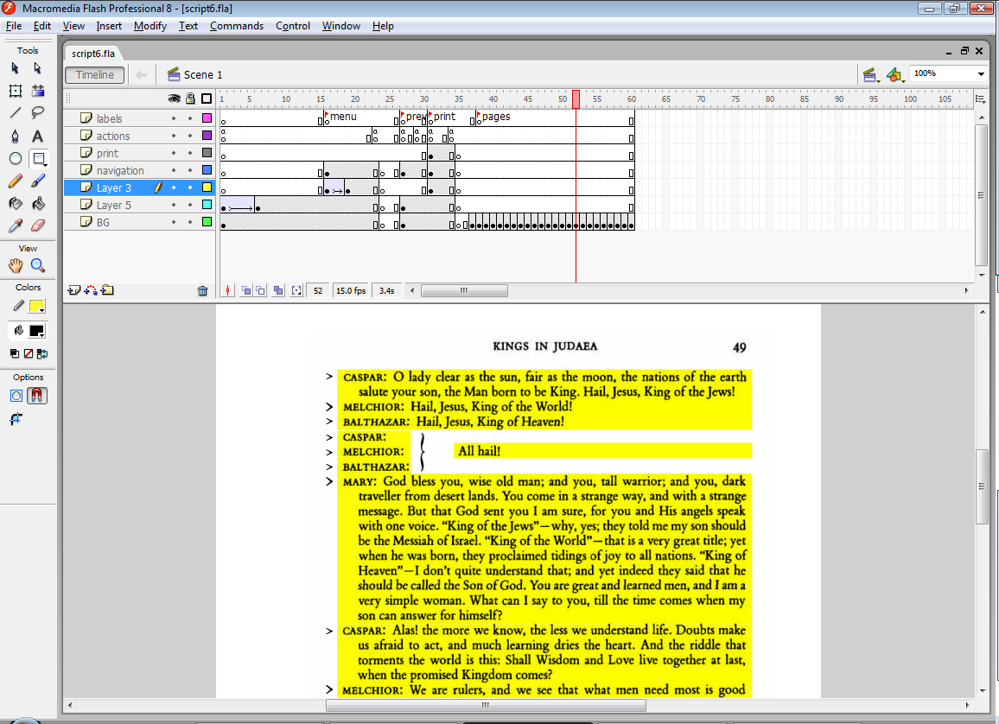Toggle Object Drawing option
Viewport: 999px width, 724px height.
16,396
